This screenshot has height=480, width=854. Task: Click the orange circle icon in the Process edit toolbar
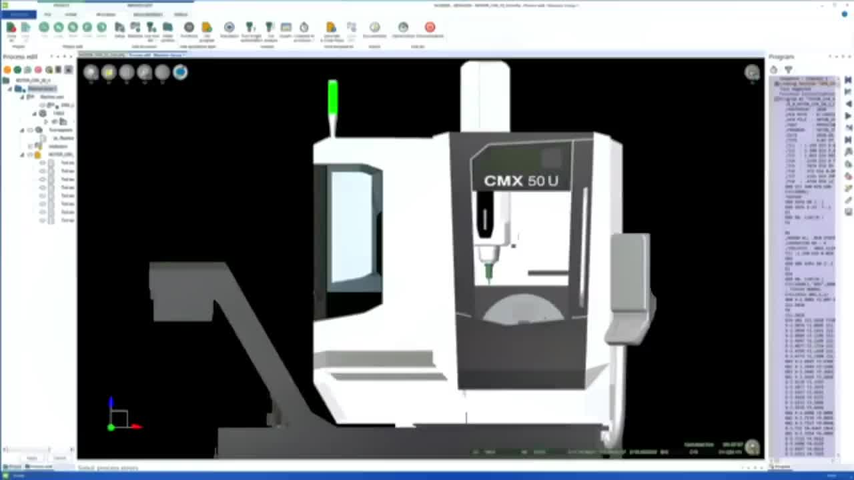[x=7, y=70]
